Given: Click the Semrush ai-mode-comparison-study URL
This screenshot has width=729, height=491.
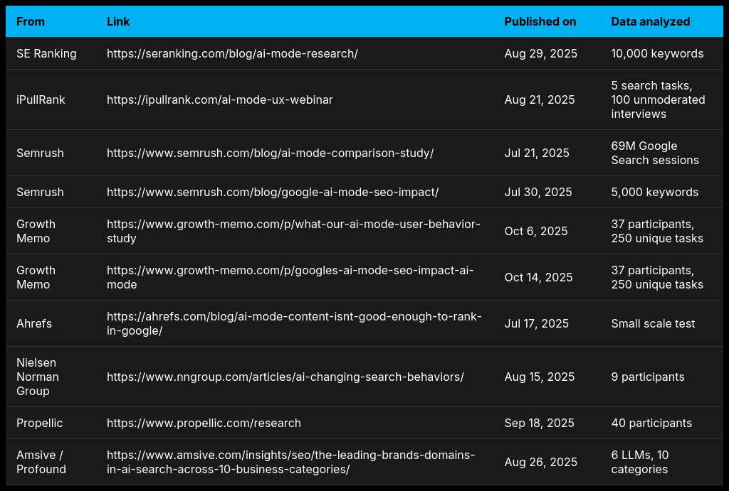Looking at the screenshot, I should 270,153.
